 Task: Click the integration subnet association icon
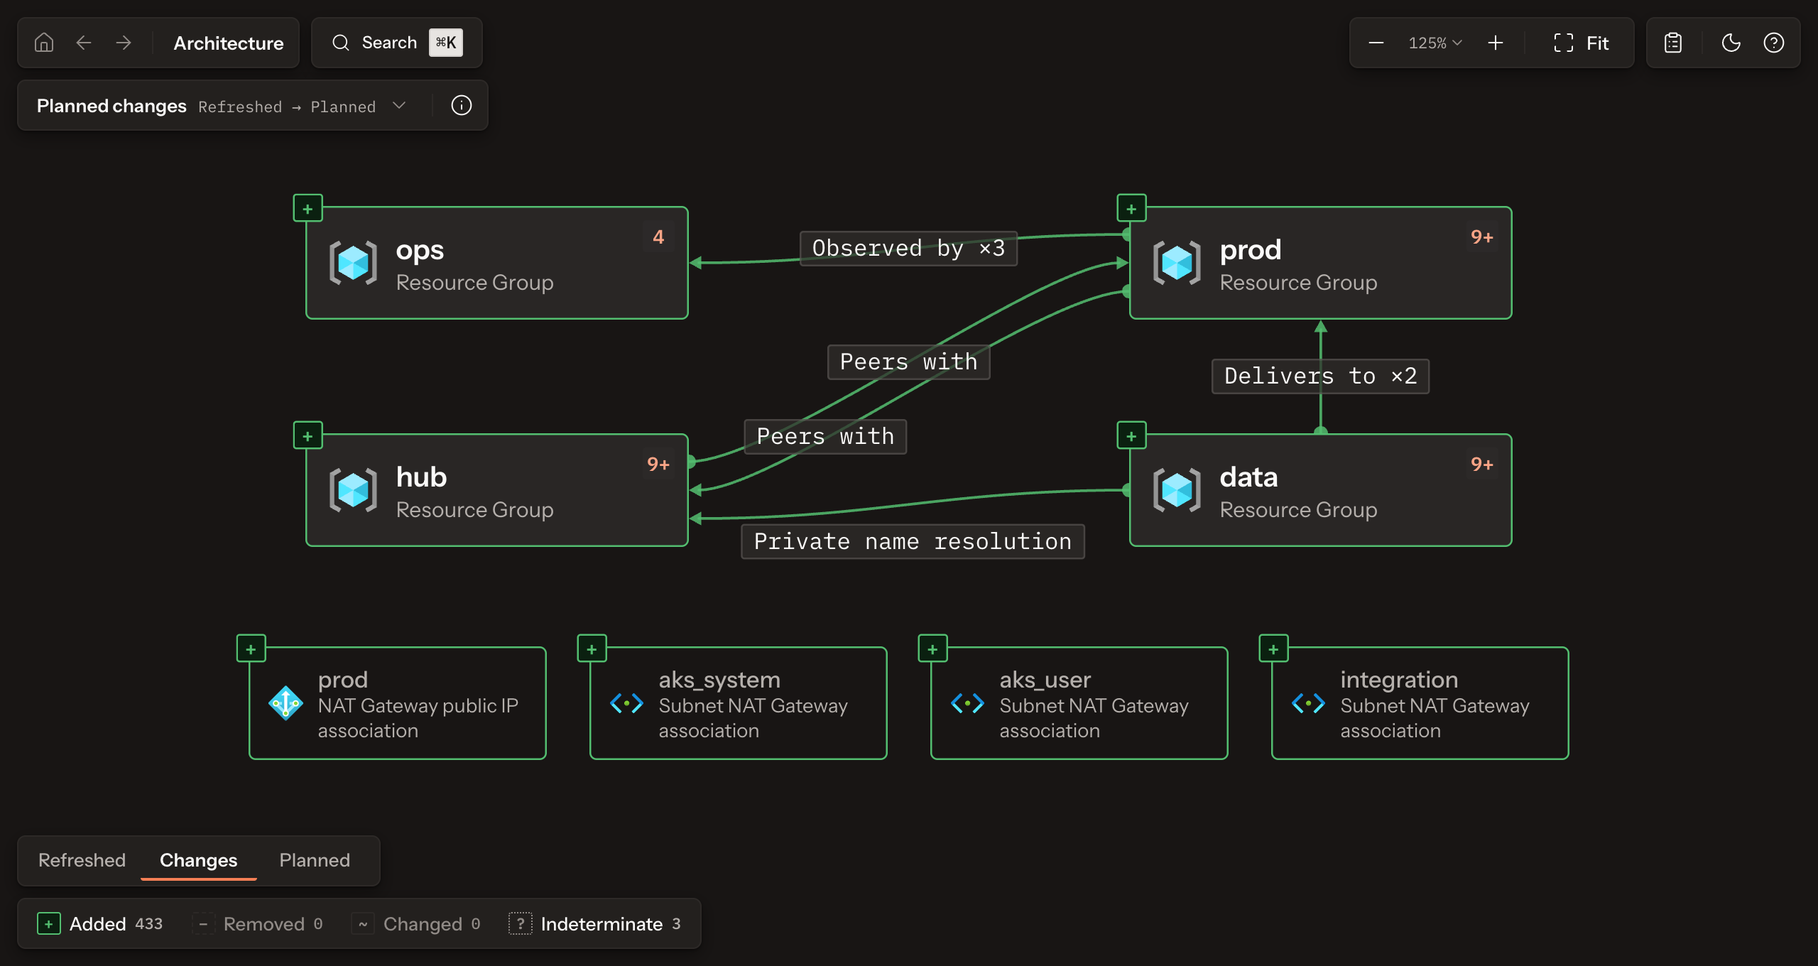[x=1309, y=703]
